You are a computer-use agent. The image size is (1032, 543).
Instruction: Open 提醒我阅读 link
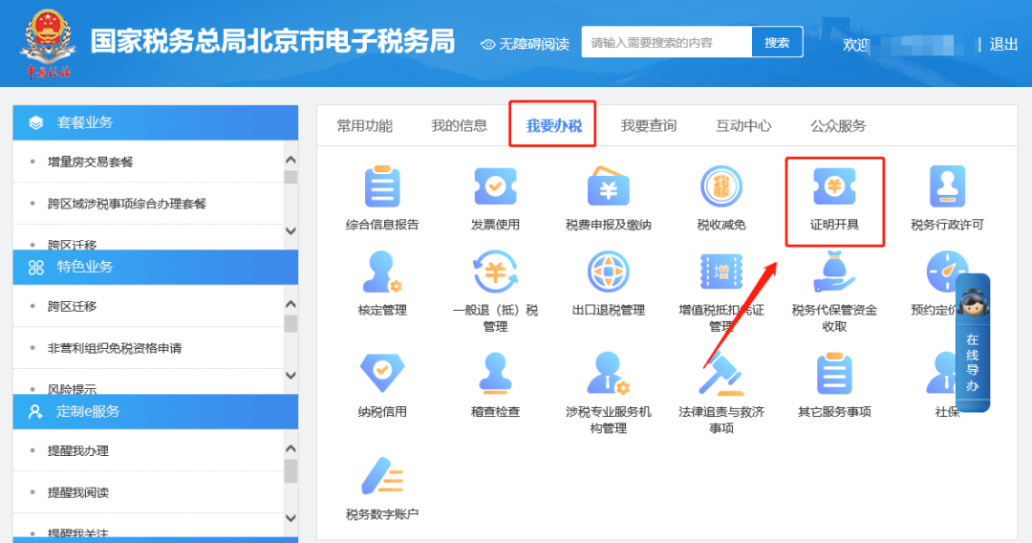pyautogui.click(x=77, y=493)
